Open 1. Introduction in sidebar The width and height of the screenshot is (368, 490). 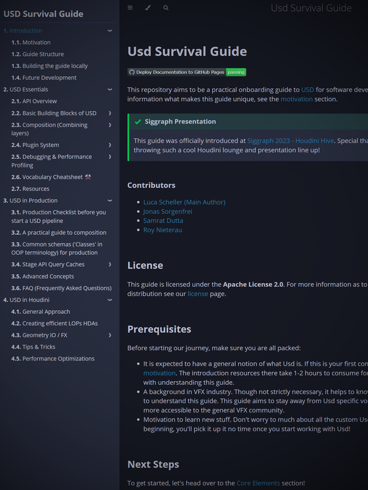pos(22,31)
